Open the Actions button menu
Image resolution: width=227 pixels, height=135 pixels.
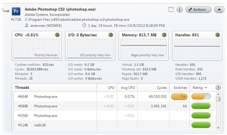click(x=198, y=10)
